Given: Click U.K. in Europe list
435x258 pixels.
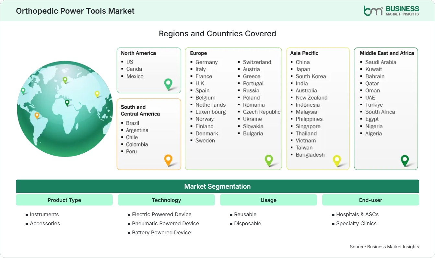Looking at the screenshot, I should click(200, 84).
